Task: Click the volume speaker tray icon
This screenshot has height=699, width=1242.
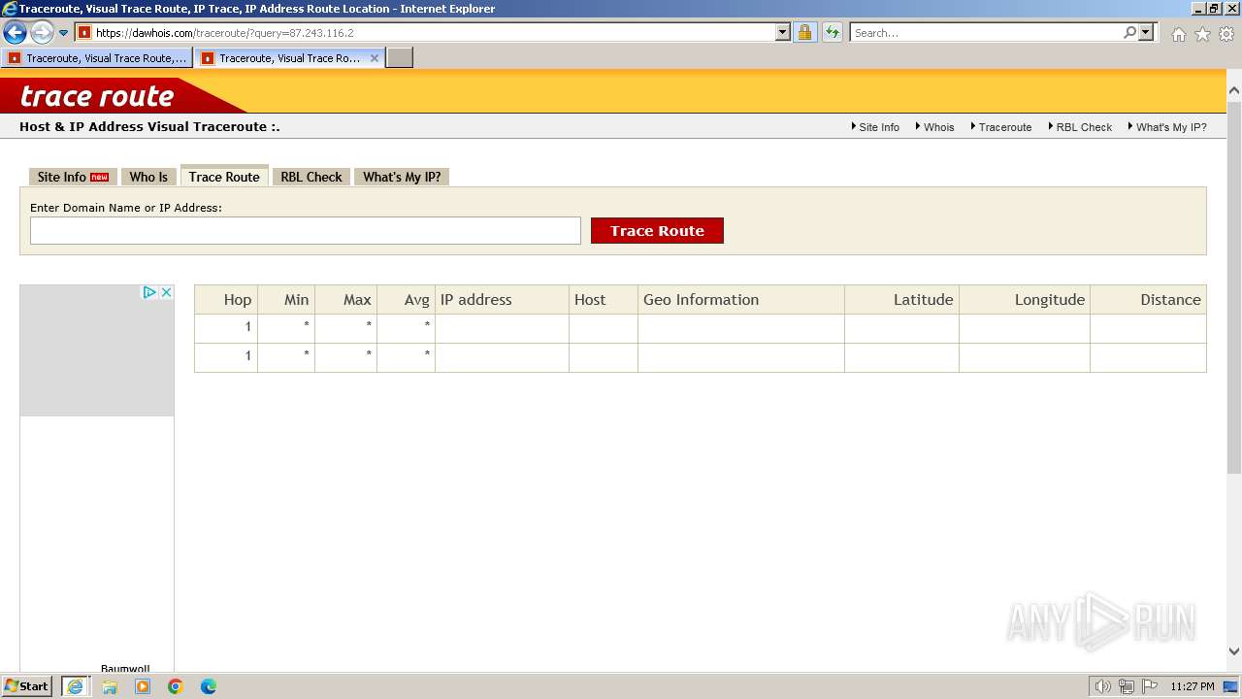Action: pos(1102,686)
